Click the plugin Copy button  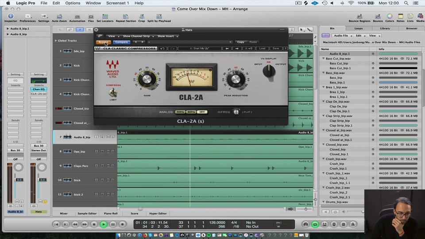[x=241, y=42]
